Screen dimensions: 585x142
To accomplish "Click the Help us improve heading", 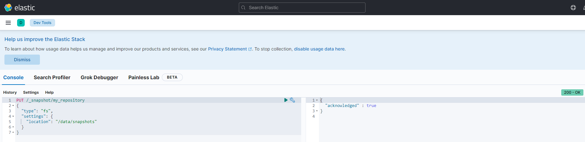I will pyautogui.click(x=45, y=39).
